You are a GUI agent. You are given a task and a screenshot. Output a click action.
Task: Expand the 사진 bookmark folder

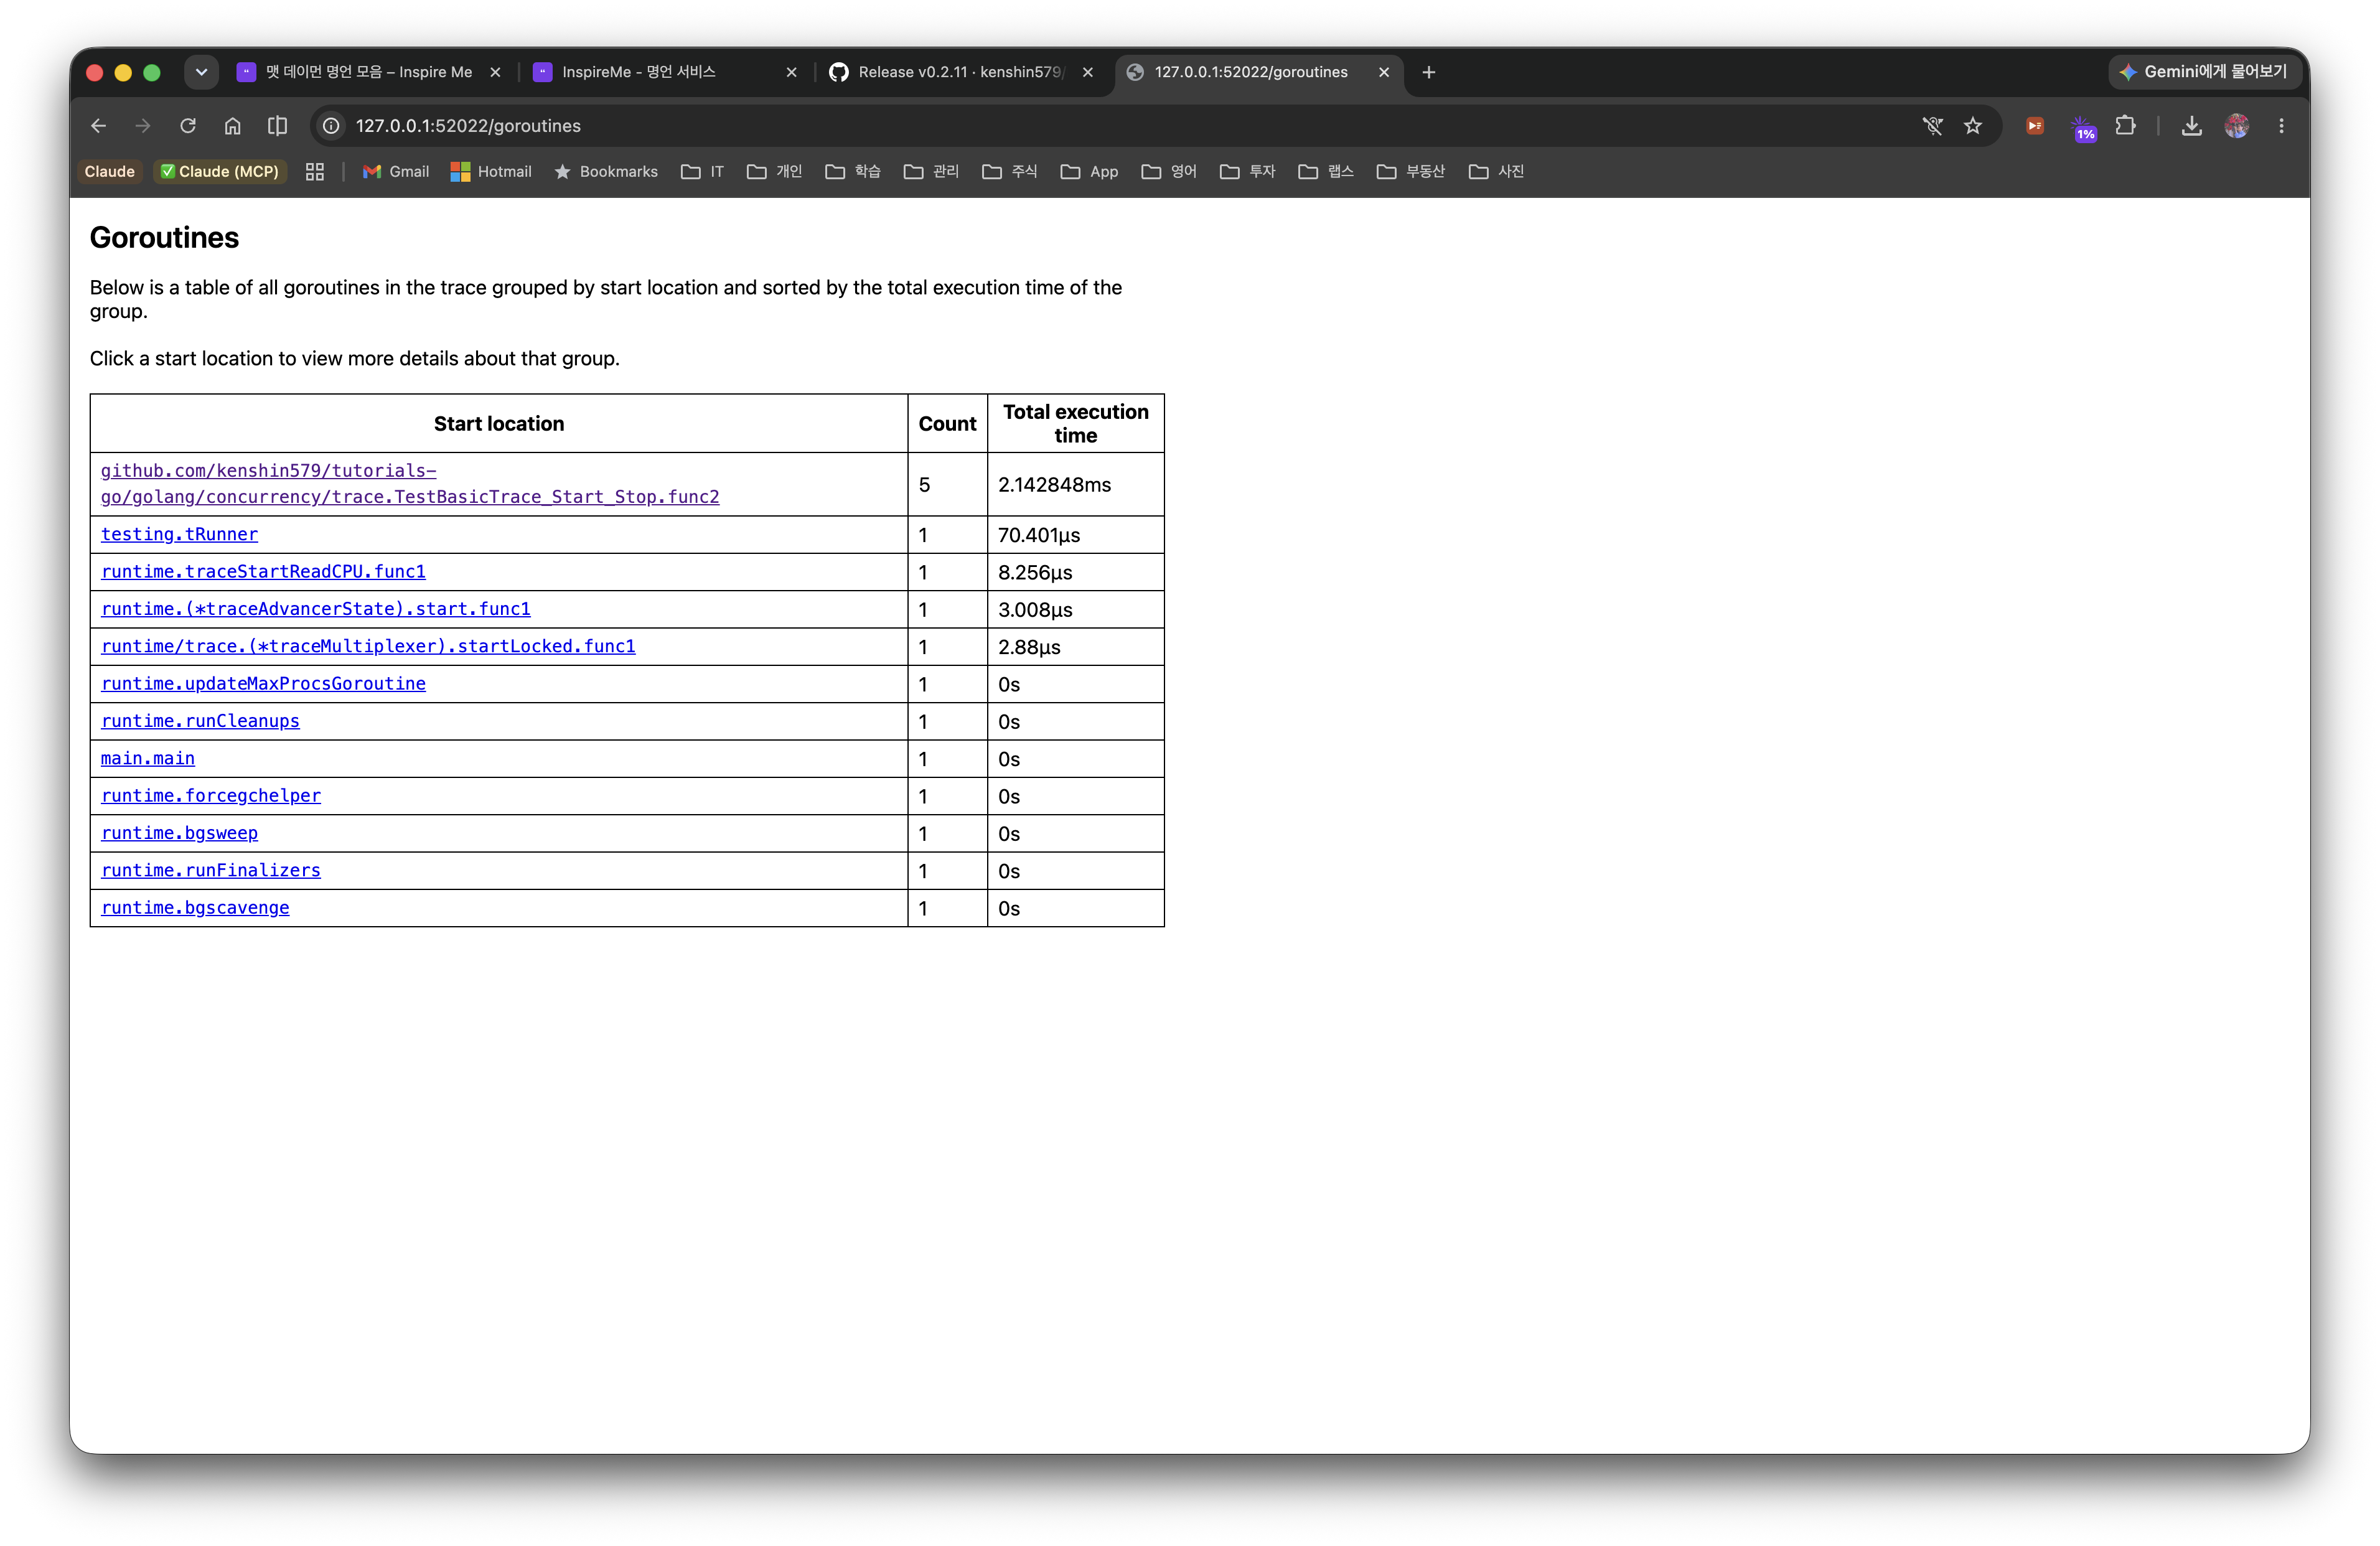click(x=1496, y=172)
